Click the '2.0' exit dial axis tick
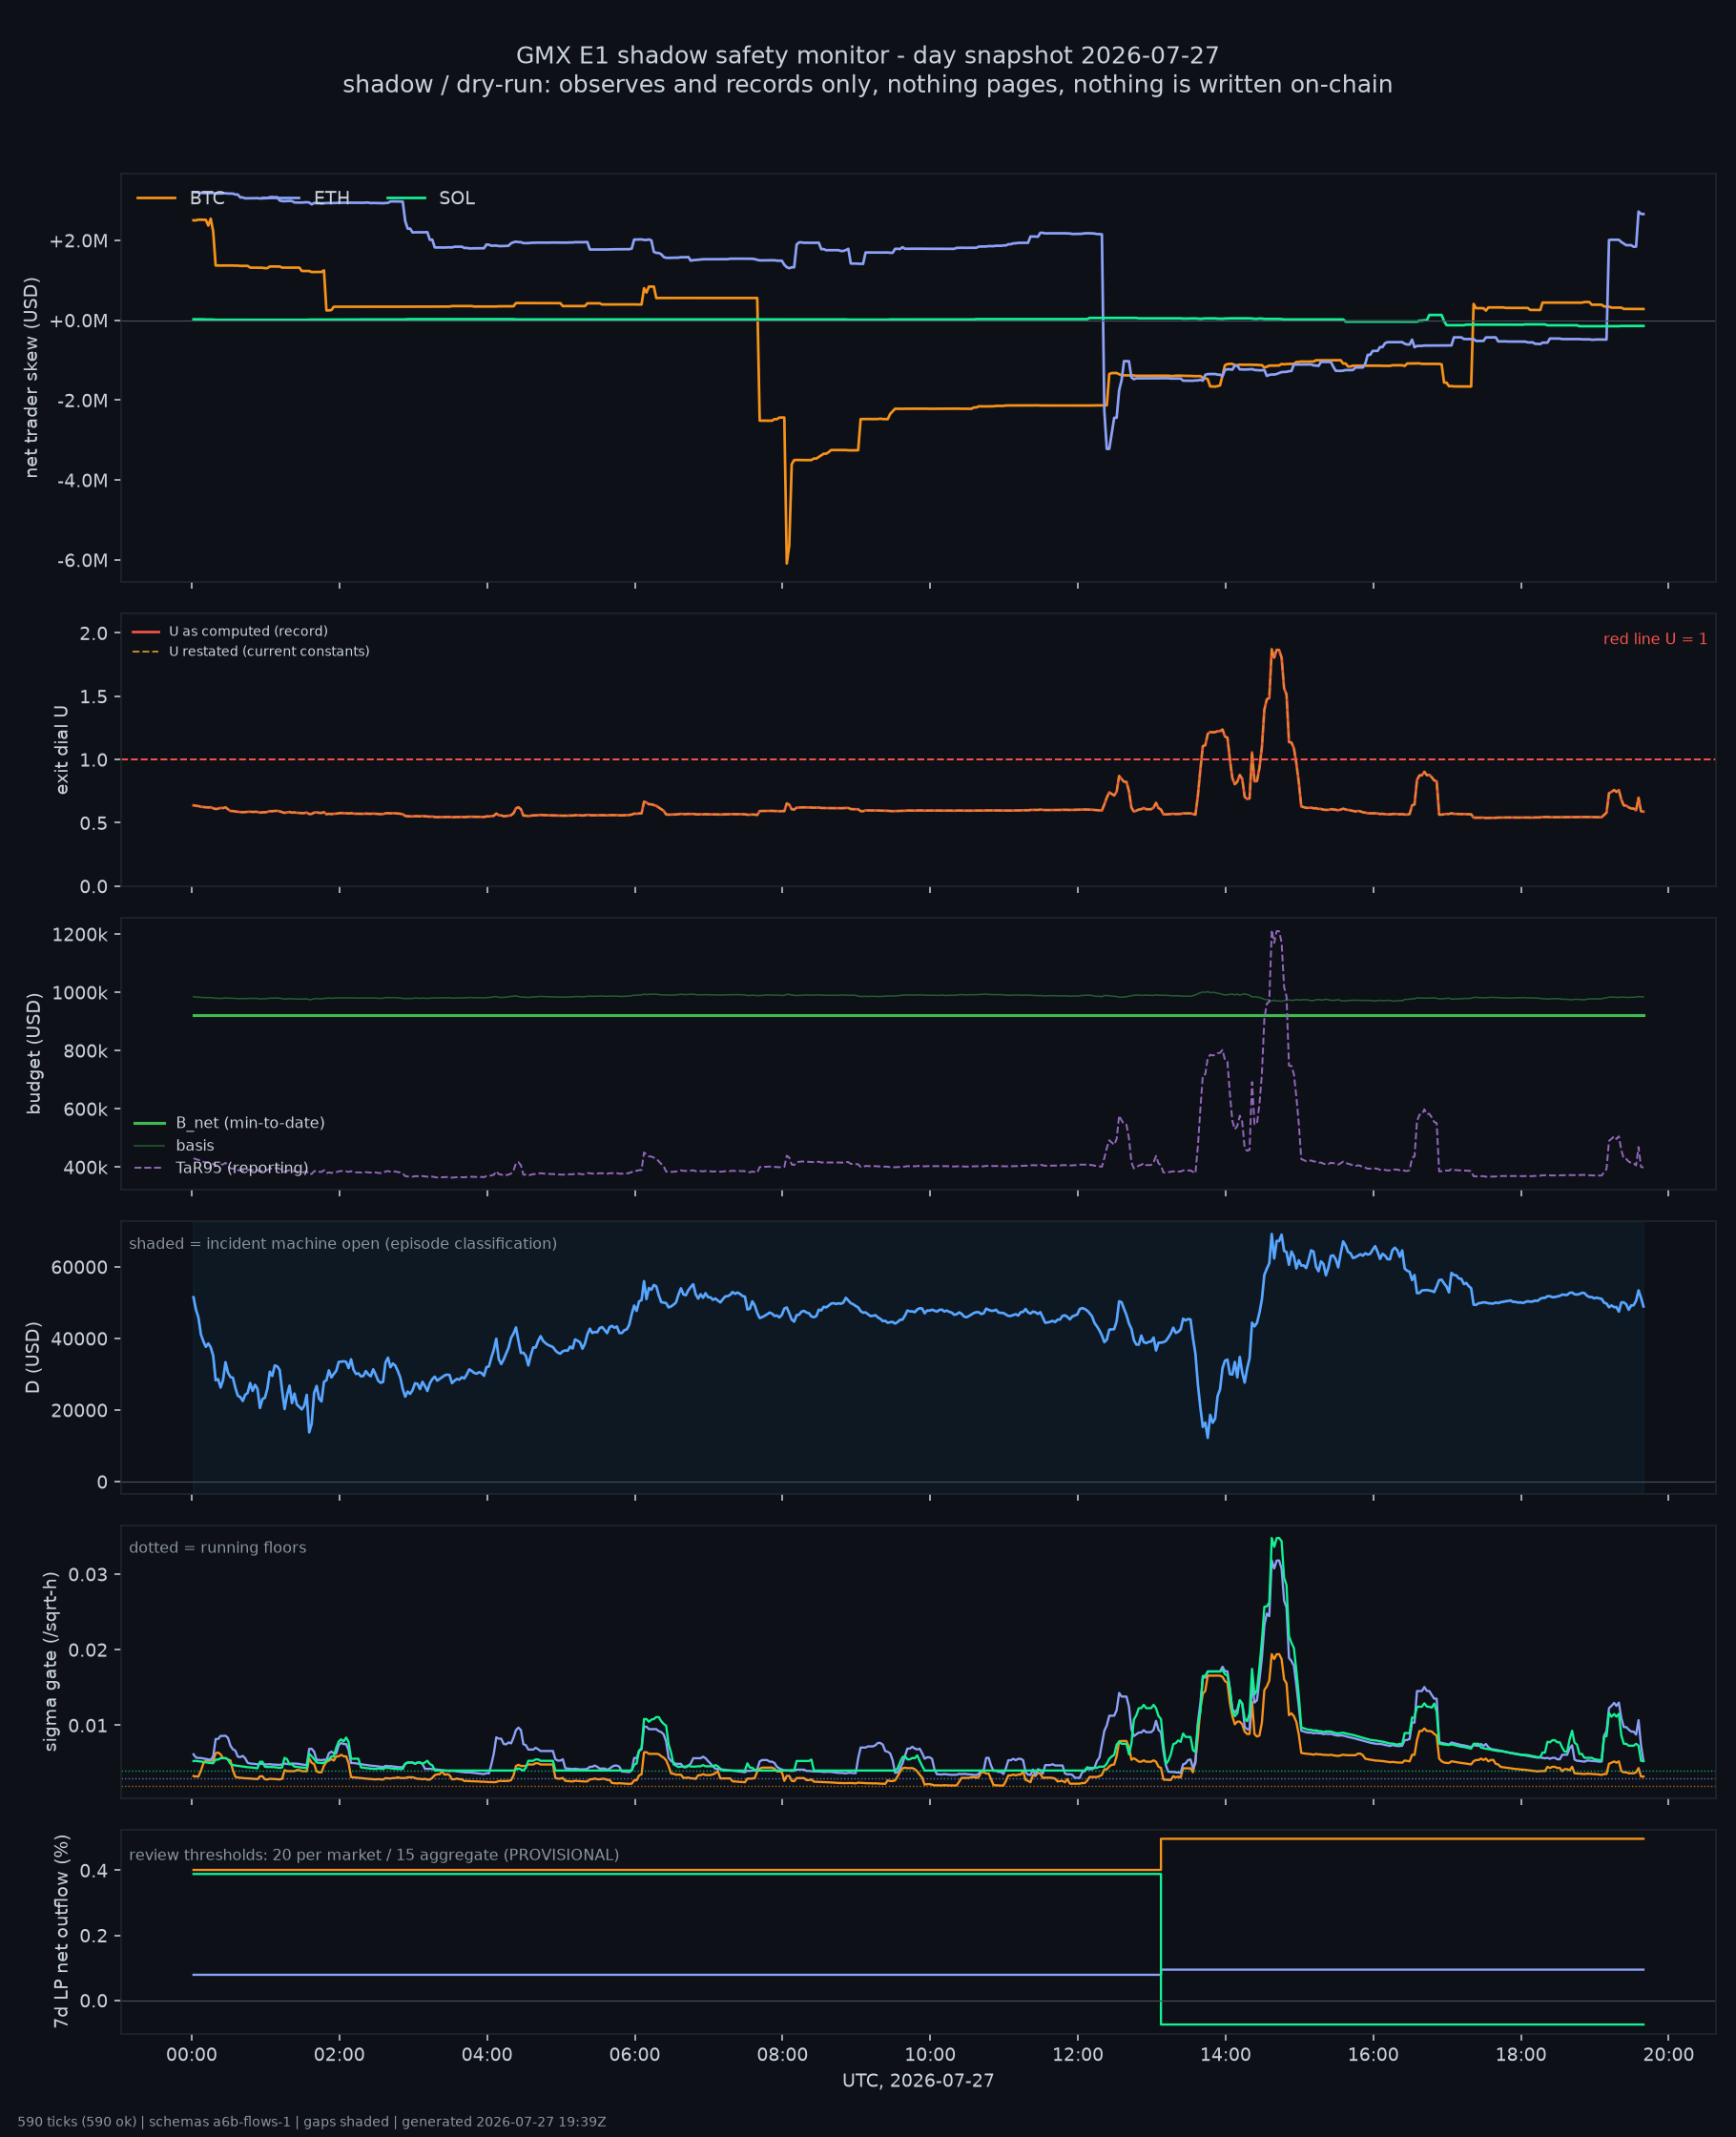Screen dimensions: 1736x2137 (94, 633)
